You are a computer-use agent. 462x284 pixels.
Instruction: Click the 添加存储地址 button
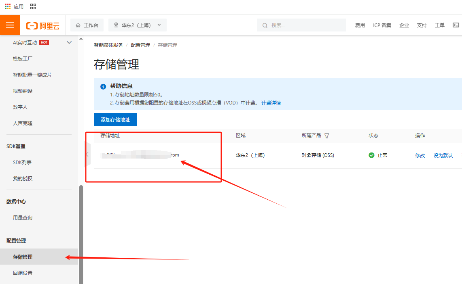point(115,119)
